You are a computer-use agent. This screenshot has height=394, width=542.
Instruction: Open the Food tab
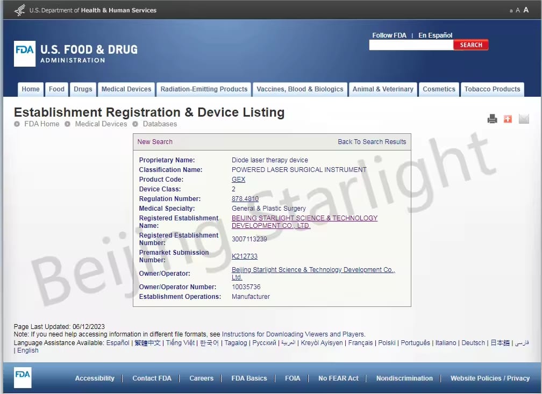coord(56,89)
